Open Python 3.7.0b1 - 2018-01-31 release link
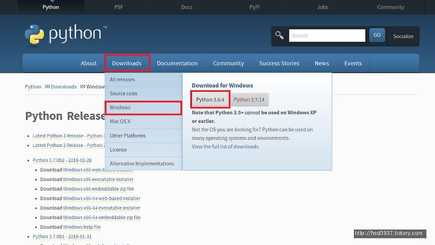This screenshot has height=245, width=435. click(x=62, y=237)
